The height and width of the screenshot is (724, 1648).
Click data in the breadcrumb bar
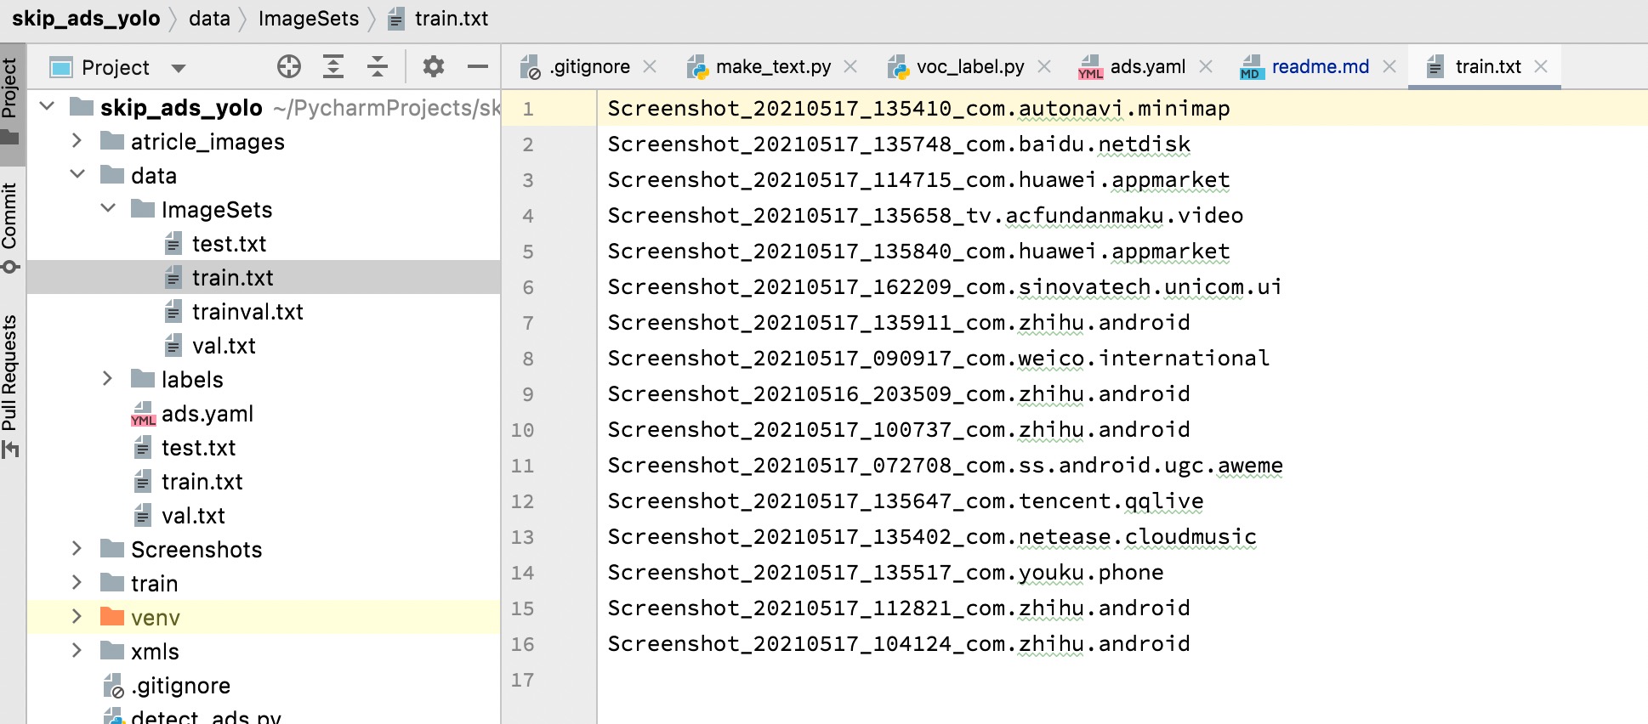point(209,19)
